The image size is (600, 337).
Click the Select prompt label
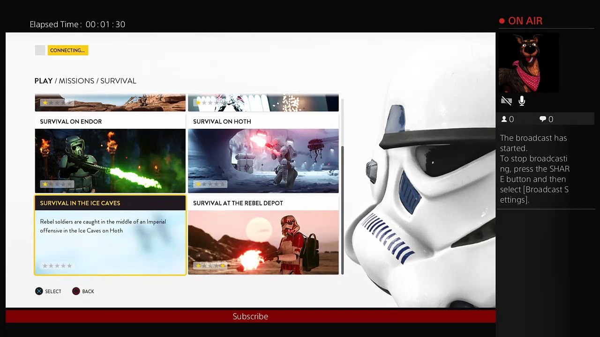53,292
